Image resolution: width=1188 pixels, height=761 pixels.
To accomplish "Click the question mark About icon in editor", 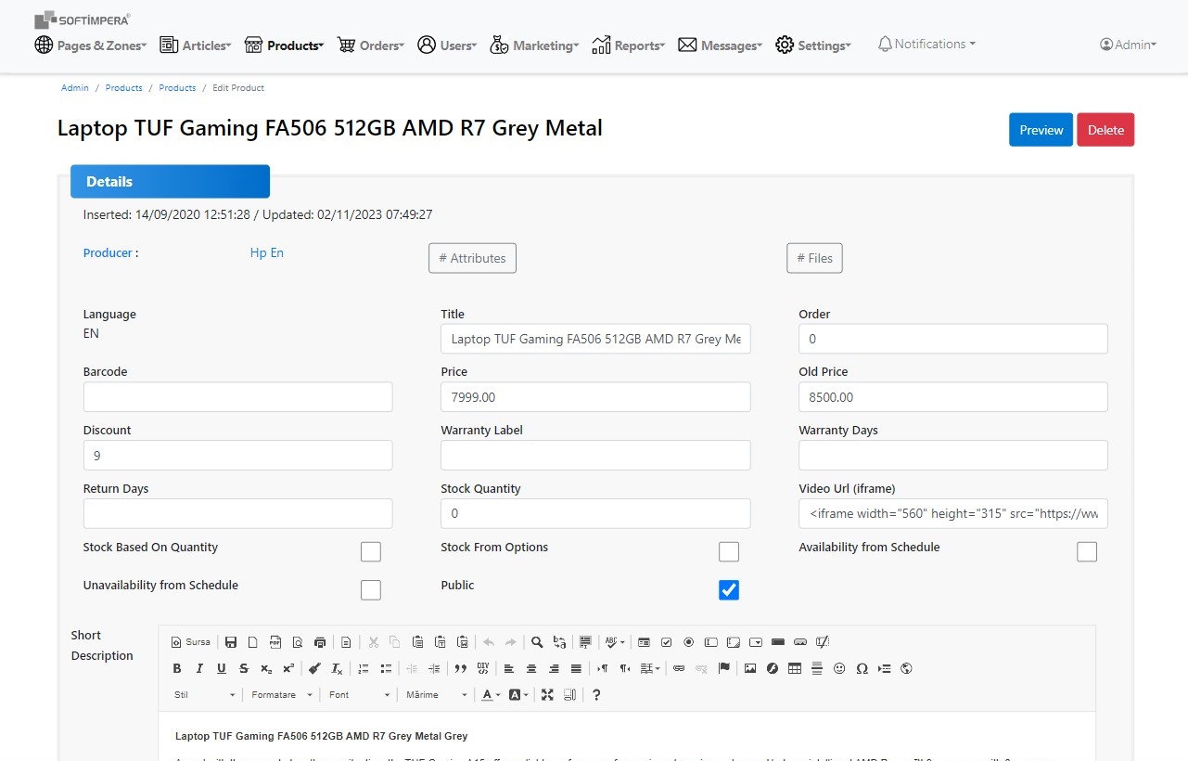I will click(596, 694).
